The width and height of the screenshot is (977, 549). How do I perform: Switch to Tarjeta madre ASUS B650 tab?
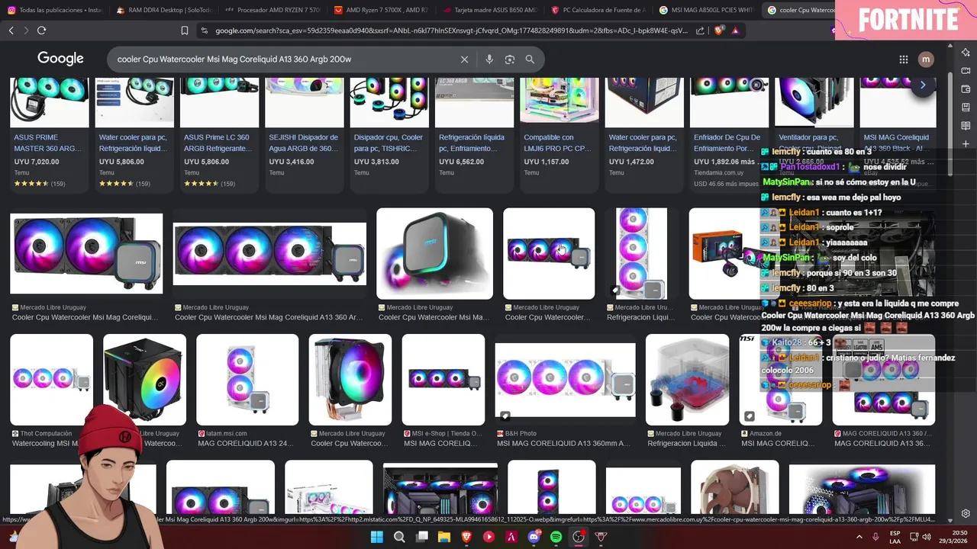(491, 11)
